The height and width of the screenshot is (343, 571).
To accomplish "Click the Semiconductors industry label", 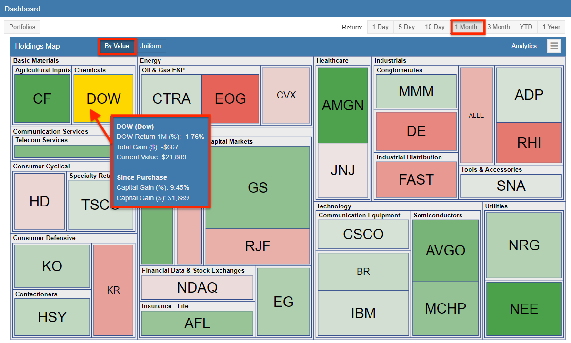I will coord(438,216).
